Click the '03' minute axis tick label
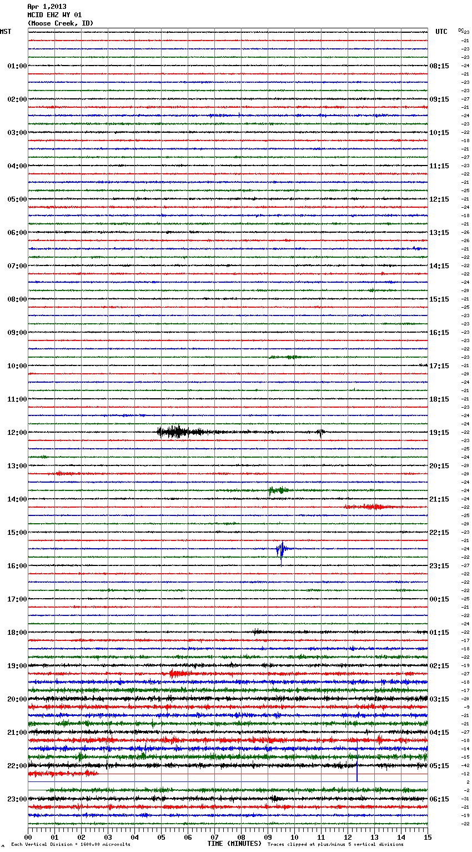 [x=108, y=837]
